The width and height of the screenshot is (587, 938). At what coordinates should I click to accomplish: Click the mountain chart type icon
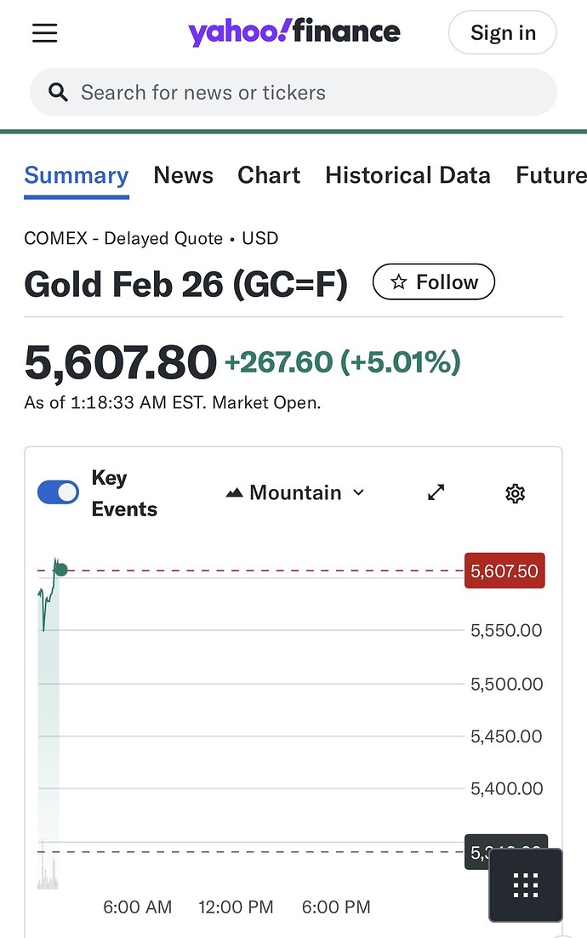tap(235, 493)
